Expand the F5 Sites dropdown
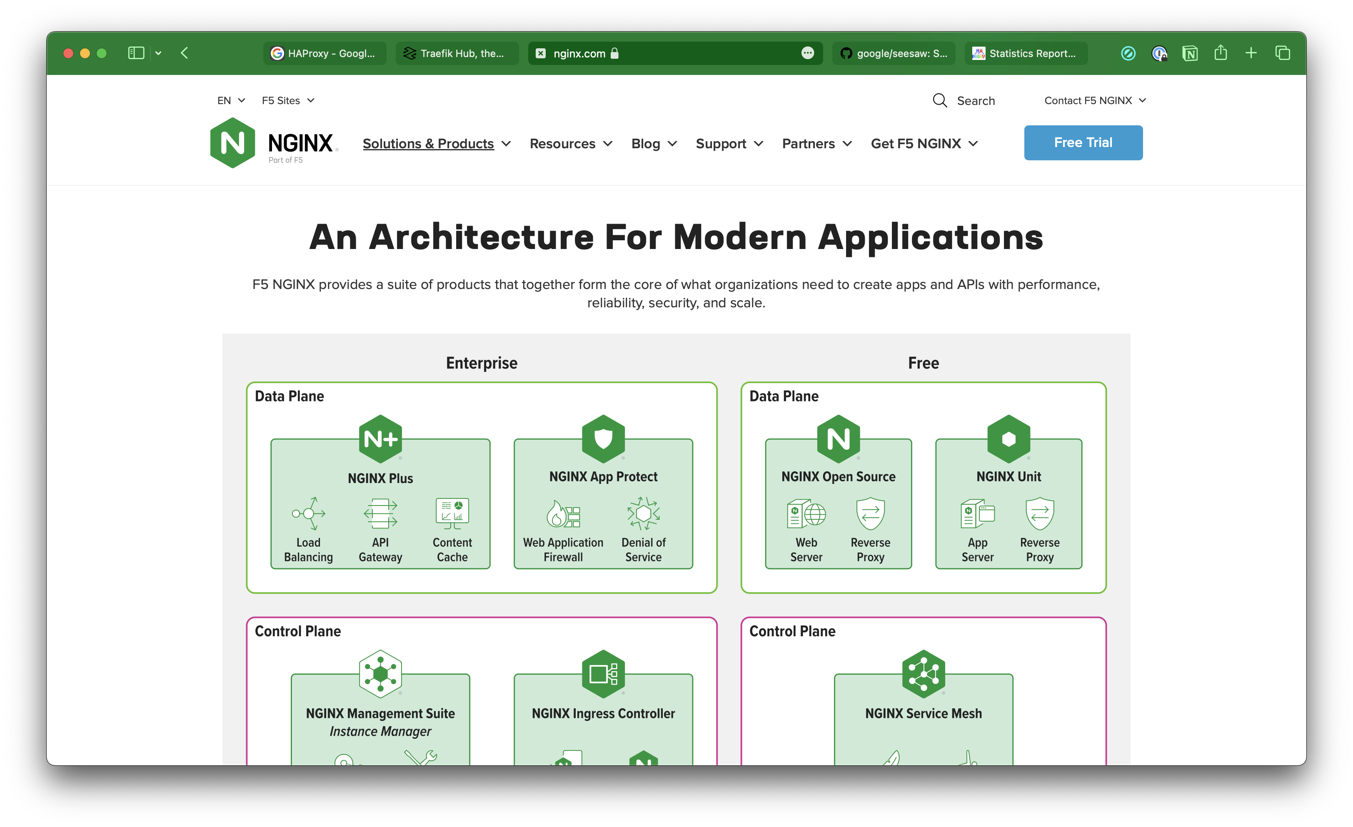 (288, 100)
